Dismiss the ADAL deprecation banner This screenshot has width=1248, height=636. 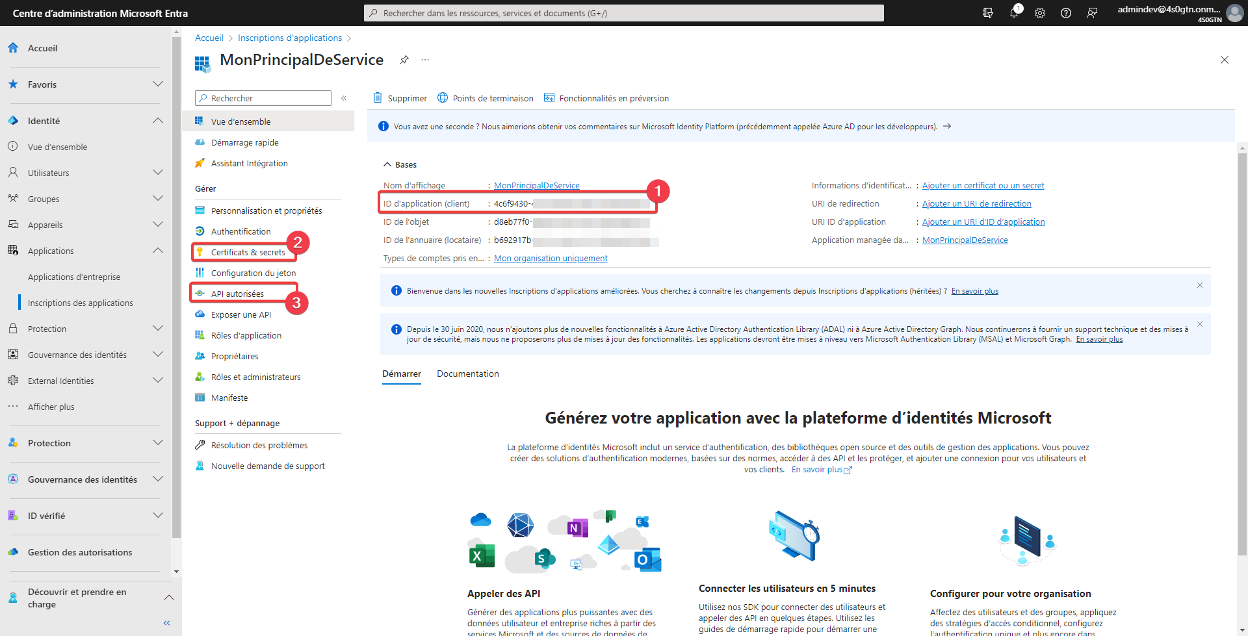(1200, 324)
